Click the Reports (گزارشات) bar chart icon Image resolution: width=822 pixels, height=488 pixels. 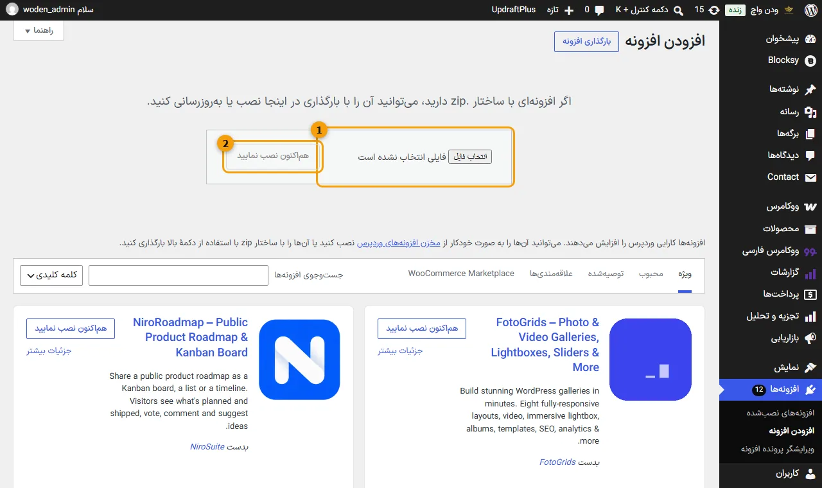(x=810, y=273)
